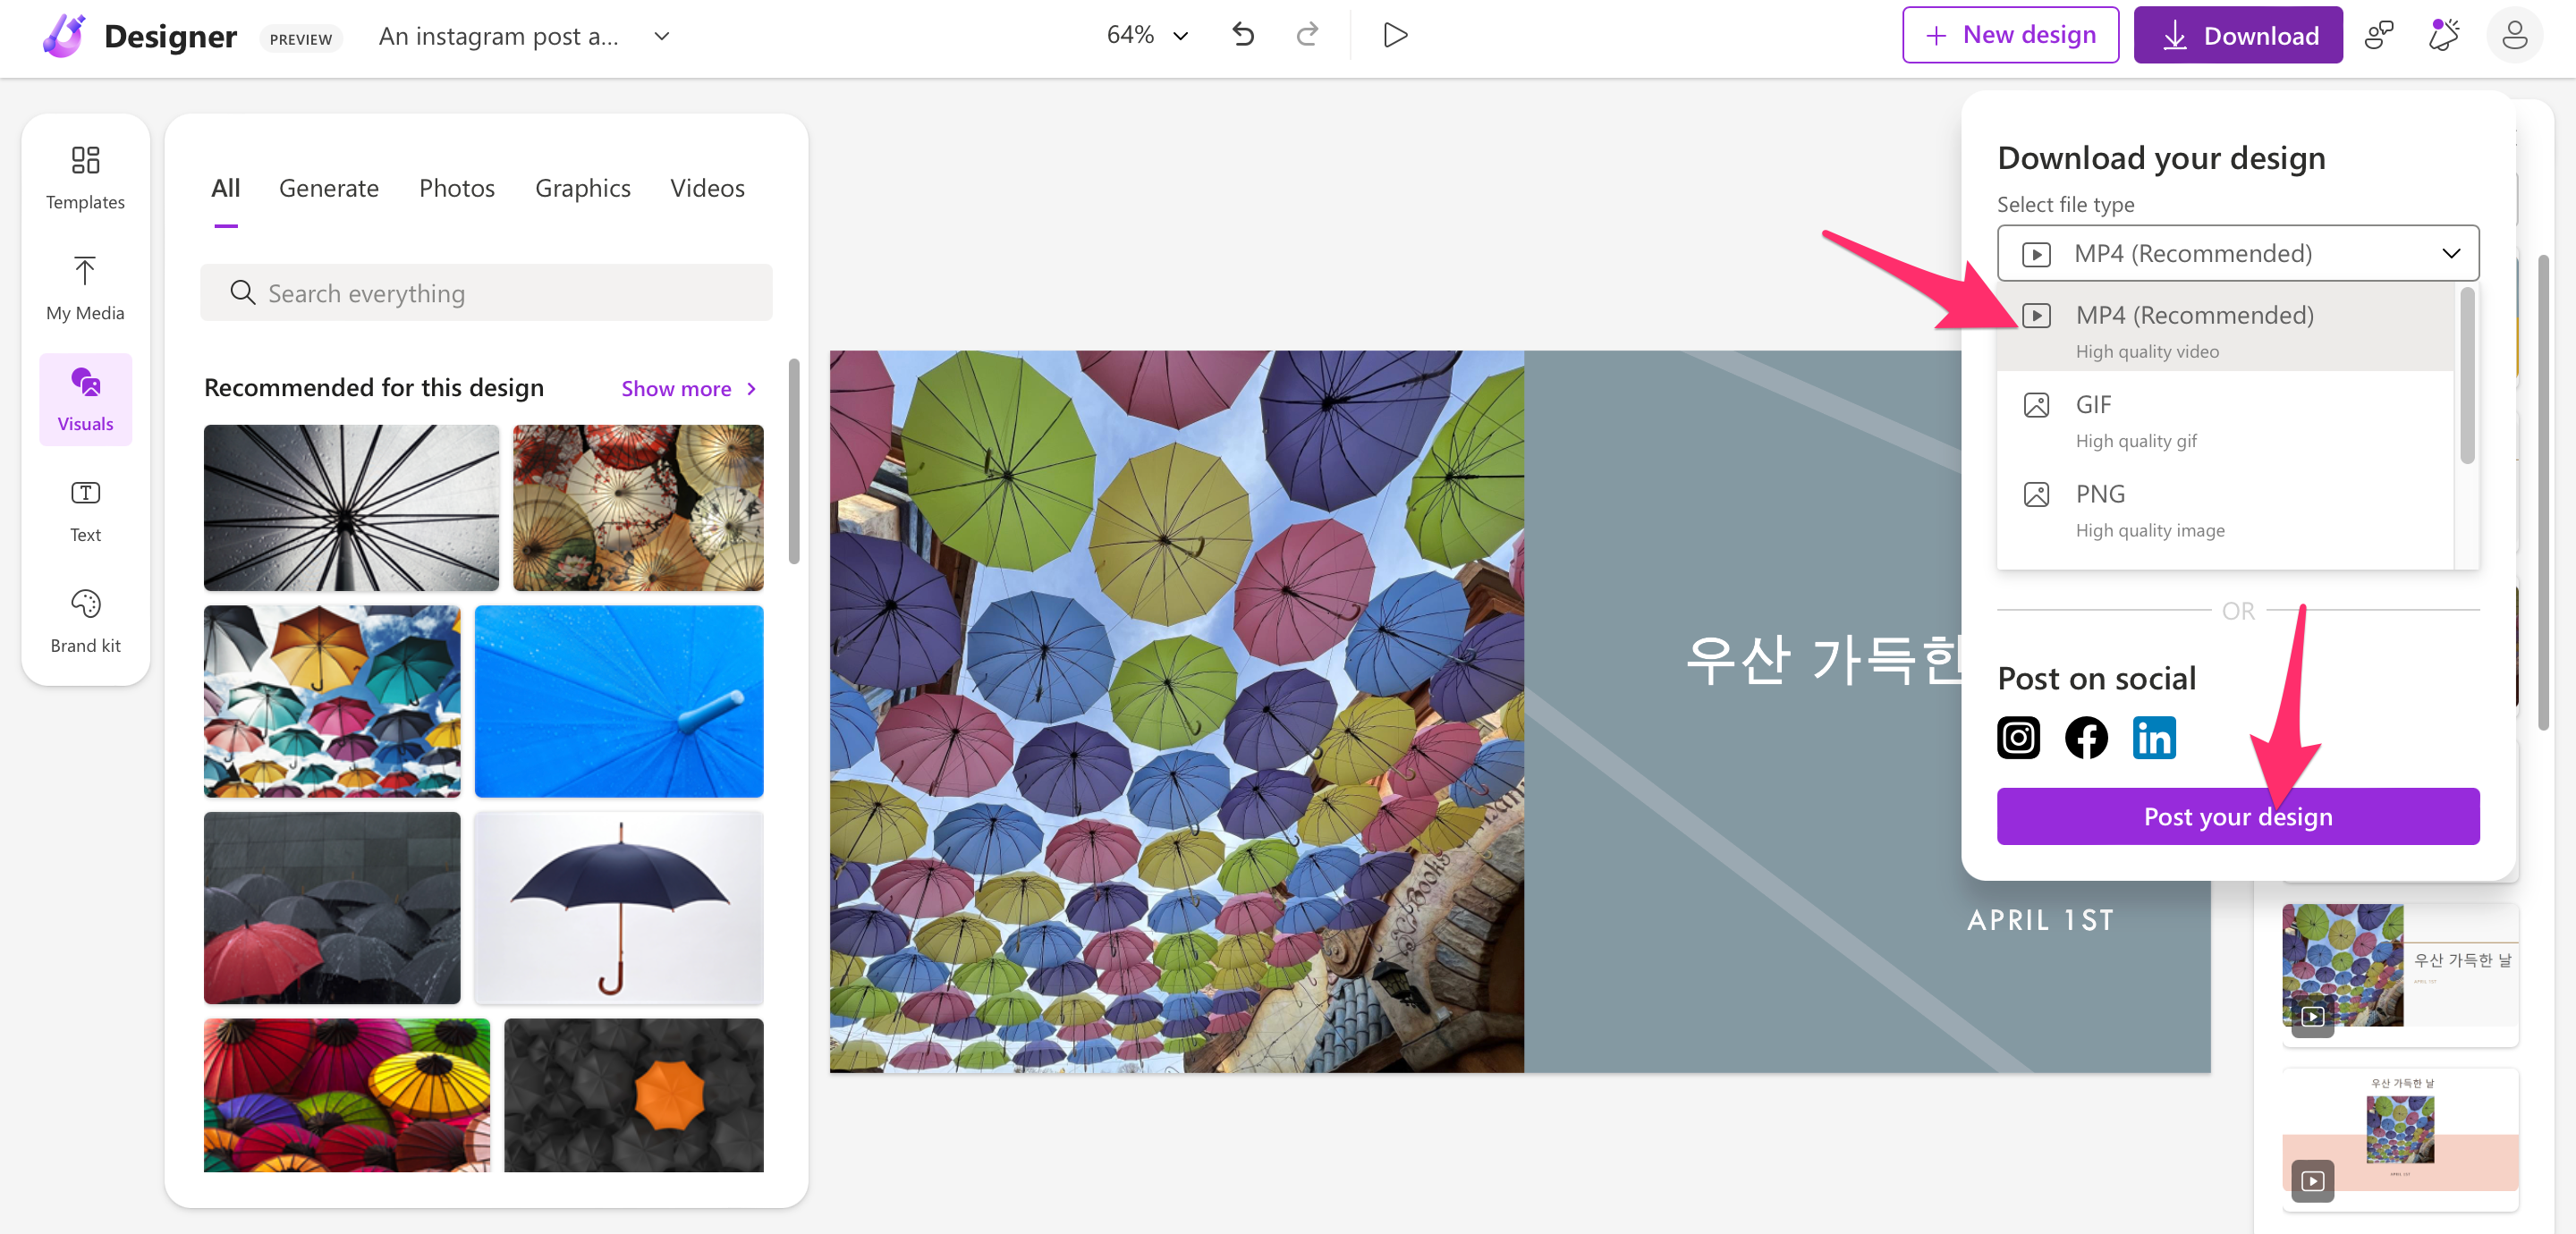The width and height of the screenshot is (2576, 1234).
Task: Click the undo arrow icon
Action: 1243,35
